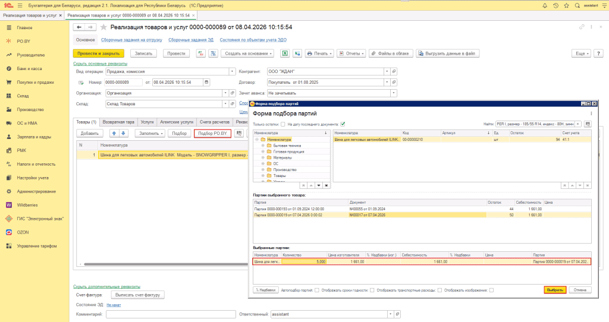Click % Надбавки button in dialog
The height and width of the screenshot is (322, 609).
(x=266, y=290)
